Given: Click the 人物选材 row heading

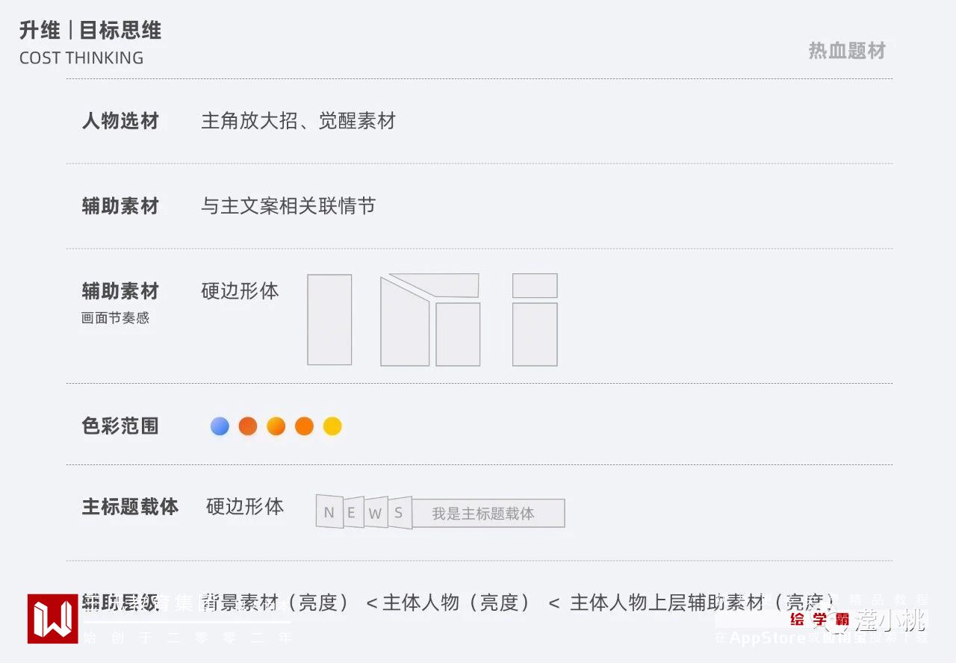Looking at the screenshot, I should 120,121.
